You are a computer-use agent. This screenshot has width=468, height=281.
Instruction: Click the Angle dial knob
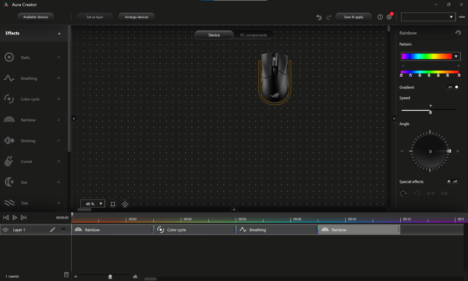tap(448, 151)
